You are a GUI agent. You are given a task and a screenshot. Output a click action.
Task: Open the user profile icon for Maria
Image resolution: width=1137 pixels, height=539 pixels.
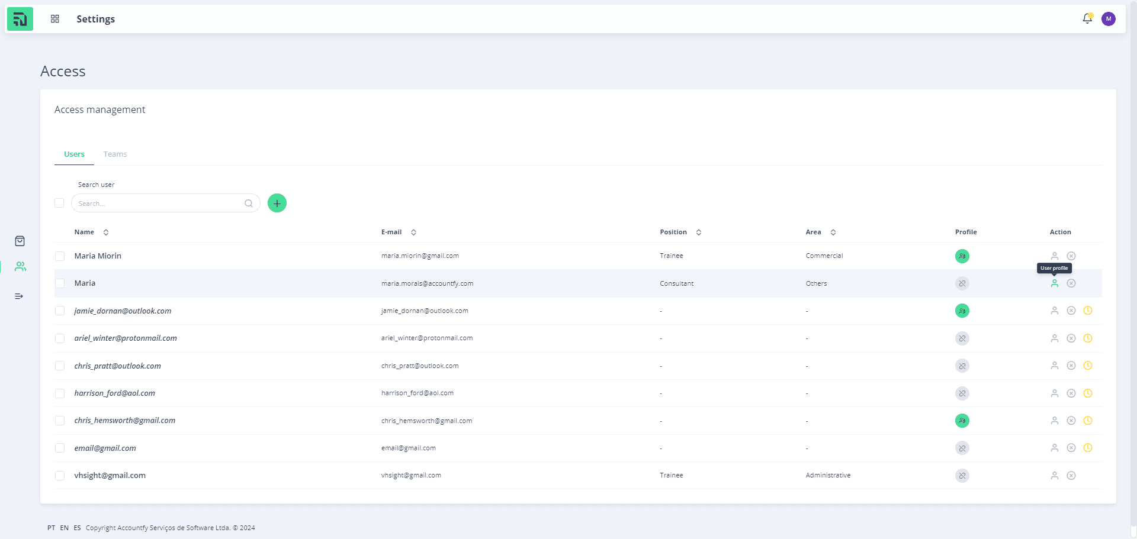pos(1055,283)
